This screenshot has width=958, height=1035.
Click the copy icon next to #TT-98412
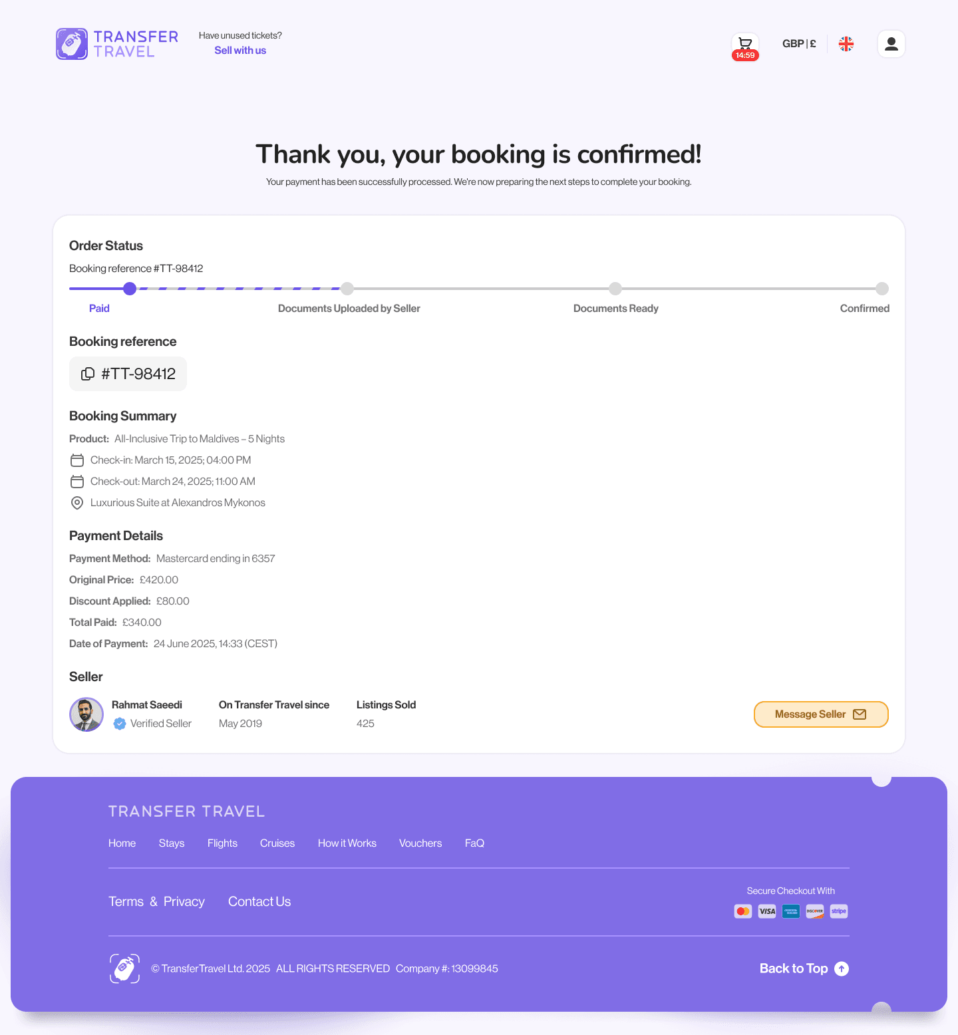click(88, 373)
